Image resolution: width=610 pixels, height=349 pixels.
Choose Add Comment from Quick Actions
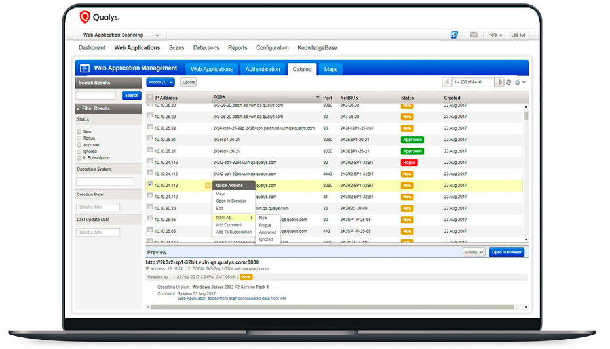229,225
